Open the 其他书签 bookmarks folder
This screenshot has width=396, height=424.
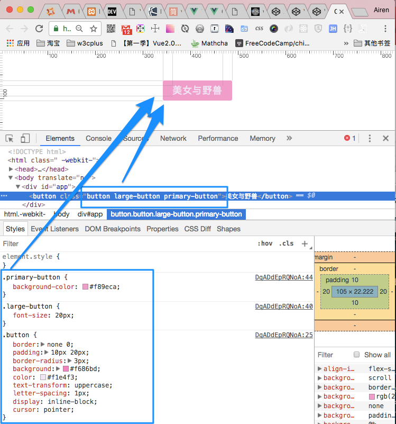click(x=372, y=43)
